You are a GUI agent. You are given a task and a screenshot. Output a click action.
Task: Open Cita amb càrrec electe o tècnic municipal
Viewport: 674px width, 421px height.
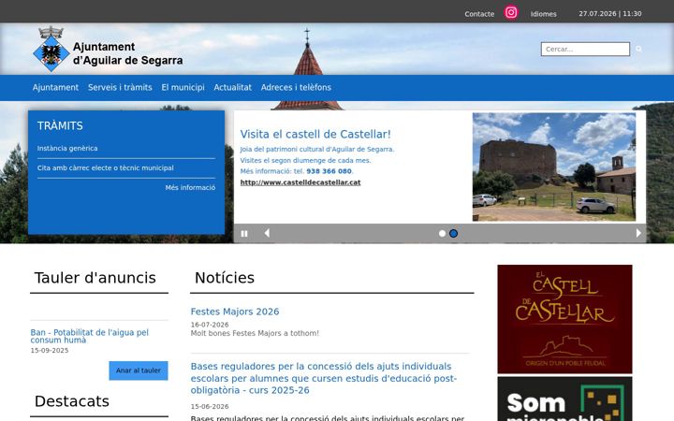pos(105,168)
